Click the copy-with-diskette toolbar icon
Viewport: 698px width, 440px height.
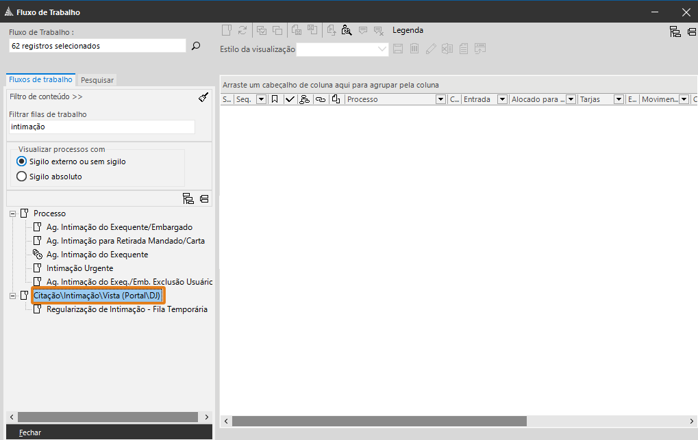[297, 30]
